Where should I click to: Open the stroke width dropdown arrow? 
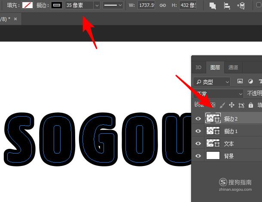[97, 5]
